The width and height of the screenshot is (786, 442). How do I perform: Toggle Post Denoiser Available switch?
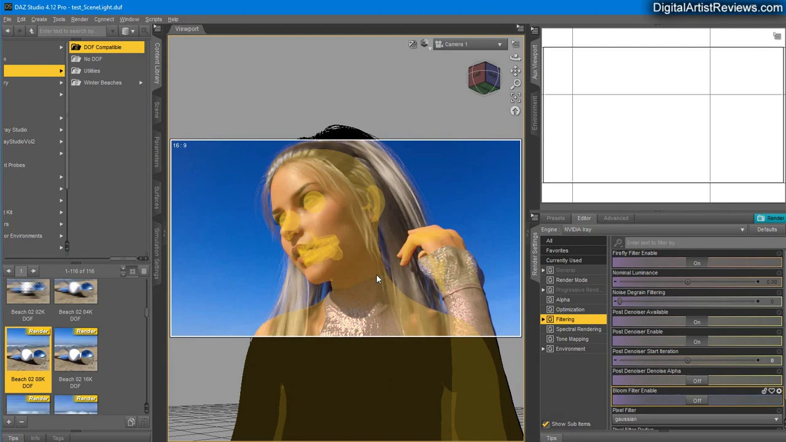697,322
